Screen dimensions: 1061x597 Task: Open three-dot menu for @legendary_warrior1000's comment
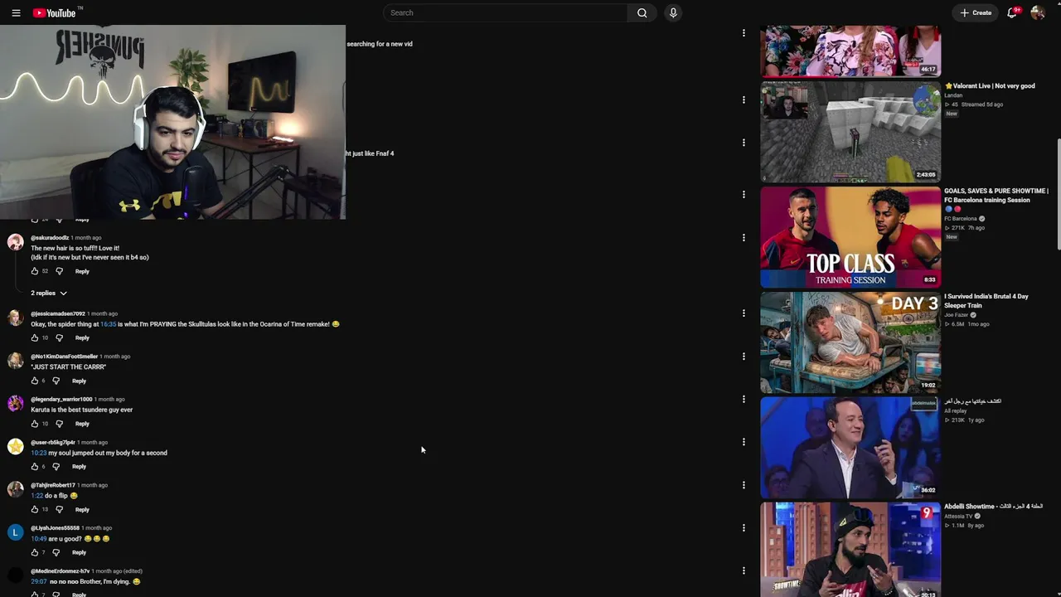pos(744,400)
